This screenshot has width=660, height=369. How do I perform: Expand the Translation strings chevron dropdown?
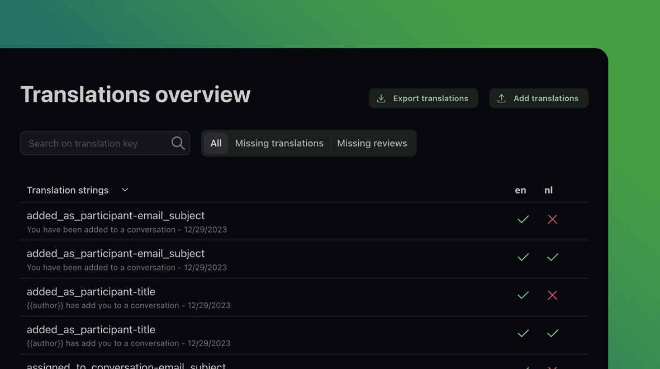(x=125, y=190)
